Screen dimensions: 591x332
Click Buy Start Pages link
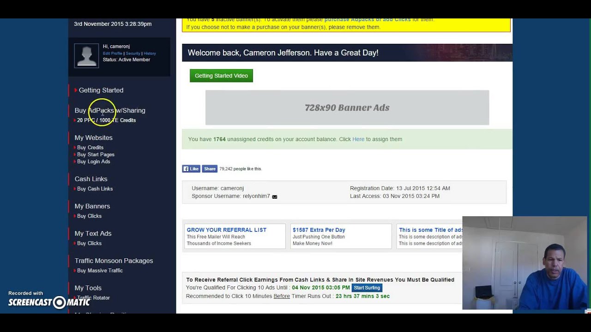tap(96, 154)
